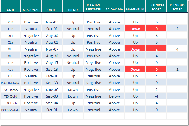
Task: Select the -4 technical score cell
Action: 156,96
